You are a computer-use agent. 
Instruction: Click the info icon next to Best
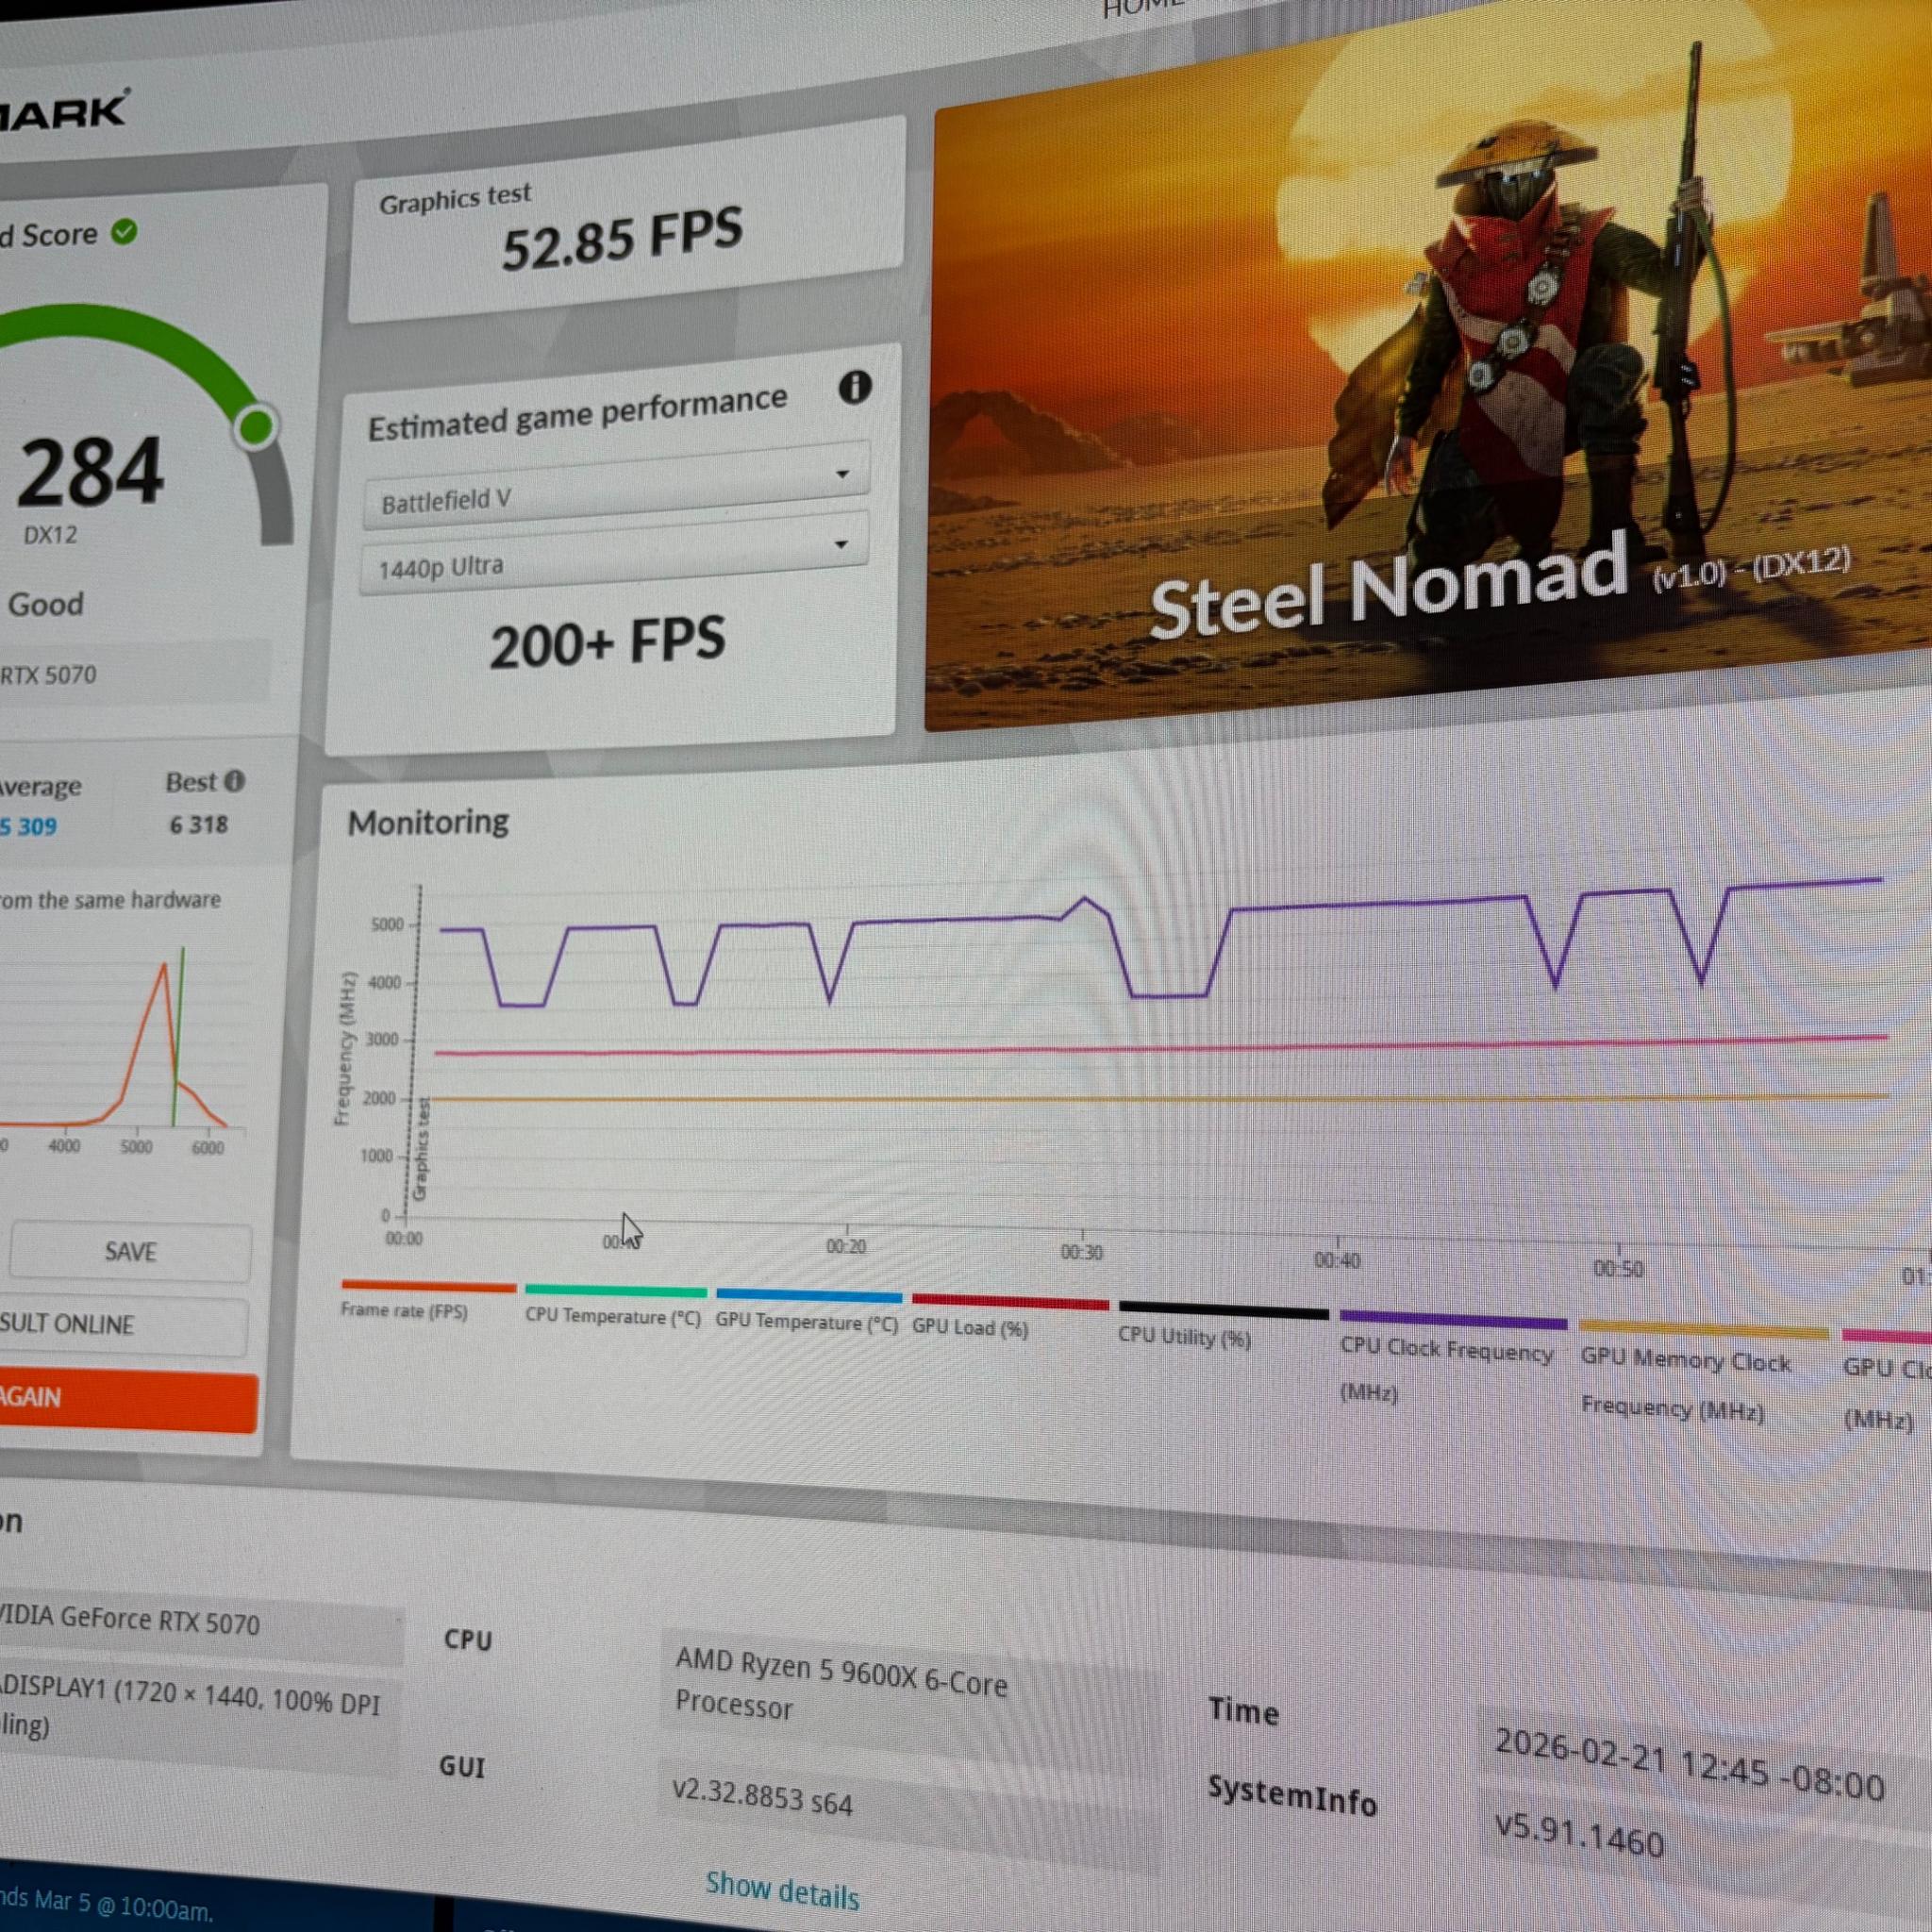pos(234,781)
